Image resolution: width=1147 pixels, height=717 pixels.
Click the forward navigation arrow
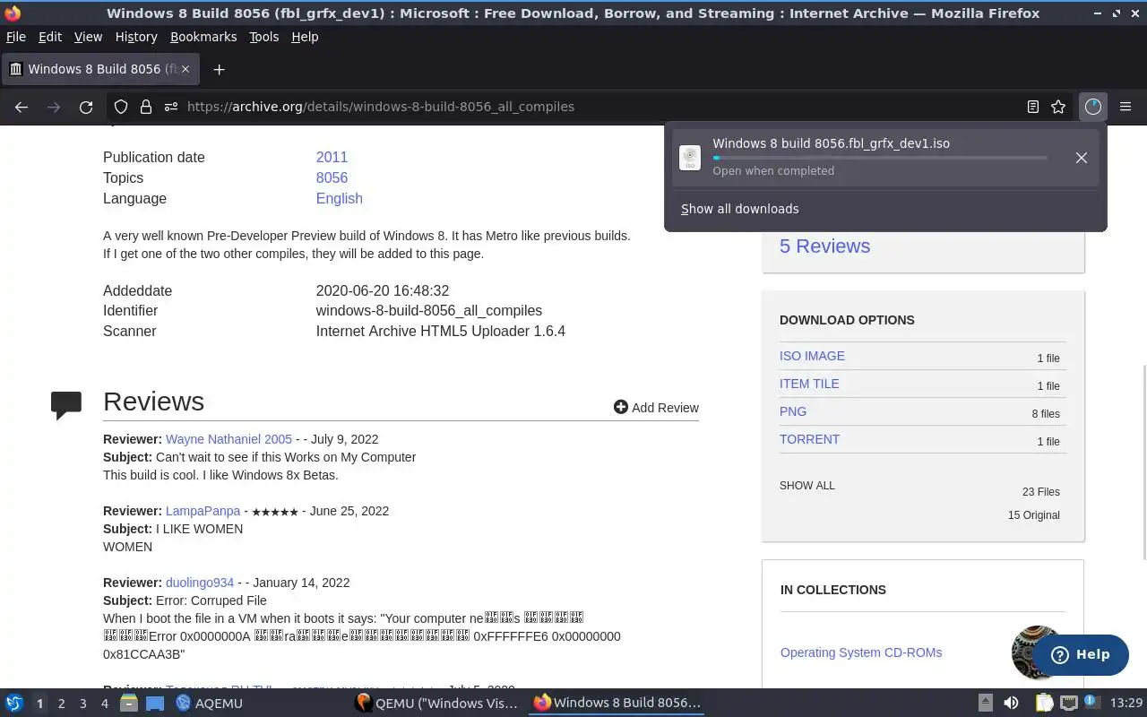pyautogui.click(x=54, y=107)
